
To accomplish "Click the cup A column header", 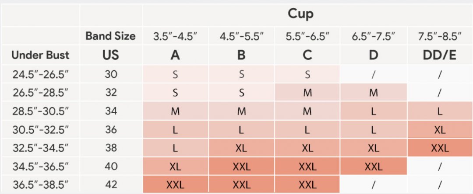I will (x=176, y=55).
